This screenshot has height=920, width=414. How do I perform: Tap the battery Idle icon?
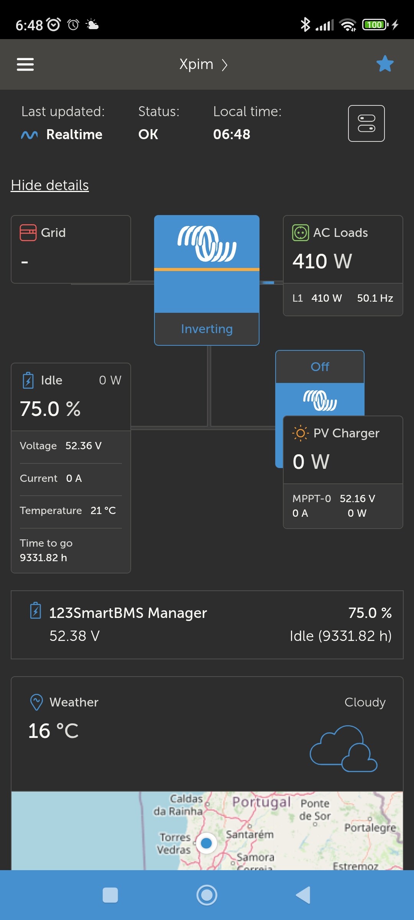[x=28, y=380]
